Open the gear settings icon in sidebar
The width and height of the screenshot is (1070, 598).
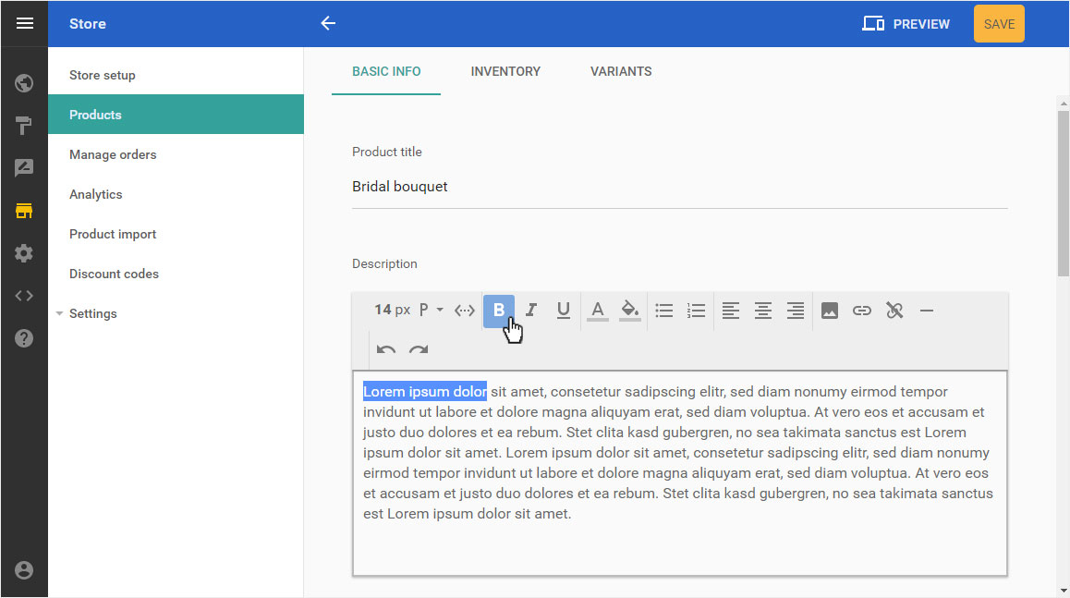25,253
